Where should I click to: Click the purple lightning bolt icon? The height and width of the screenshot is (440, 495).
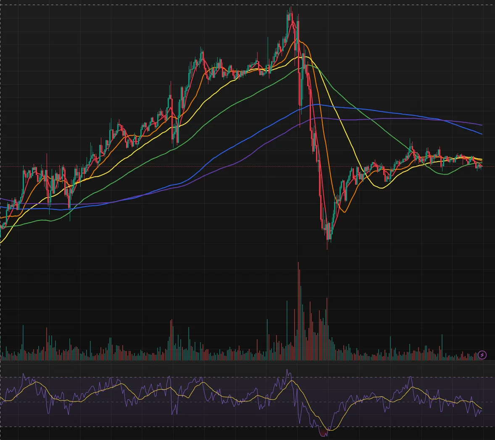point(482,355)
